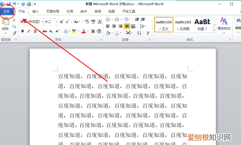Open the 开发工具 ribbon tab
The image size is (241, 145).
pyautogui.click(x=129, y=11)
